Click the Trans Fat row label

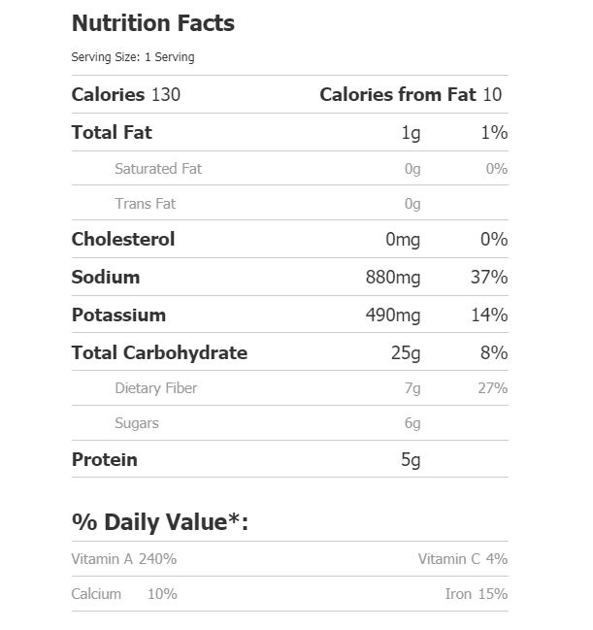pyautogui.click(x=146, y=204)
